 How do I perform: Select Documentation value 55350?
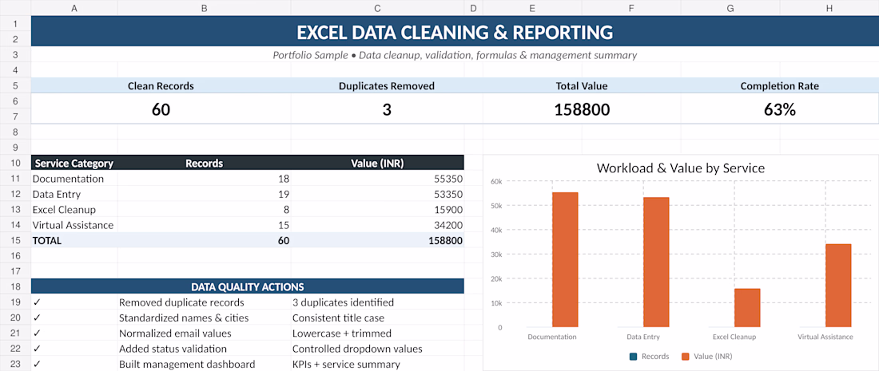[x=377, y=179]
